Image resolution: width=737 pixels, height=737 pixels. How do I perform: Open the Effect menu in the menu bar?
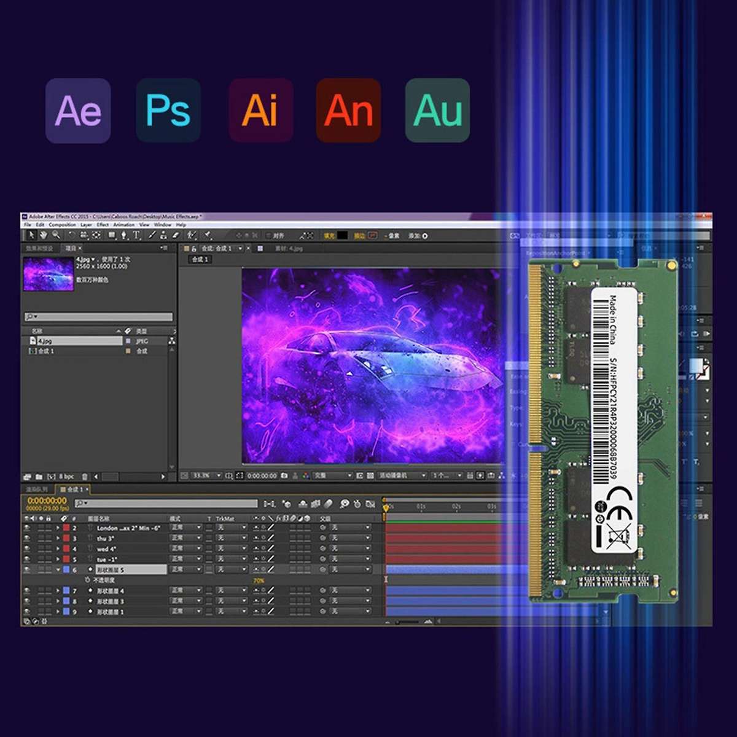[103, 225]
